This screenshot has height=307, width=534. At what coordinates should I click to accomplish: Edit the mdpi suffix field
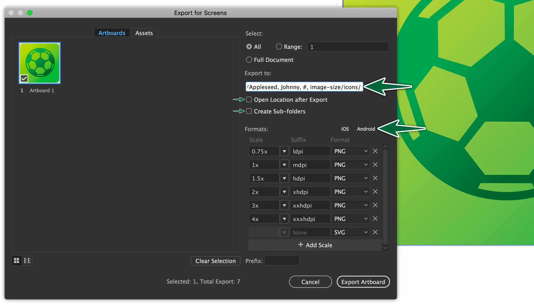310,165
